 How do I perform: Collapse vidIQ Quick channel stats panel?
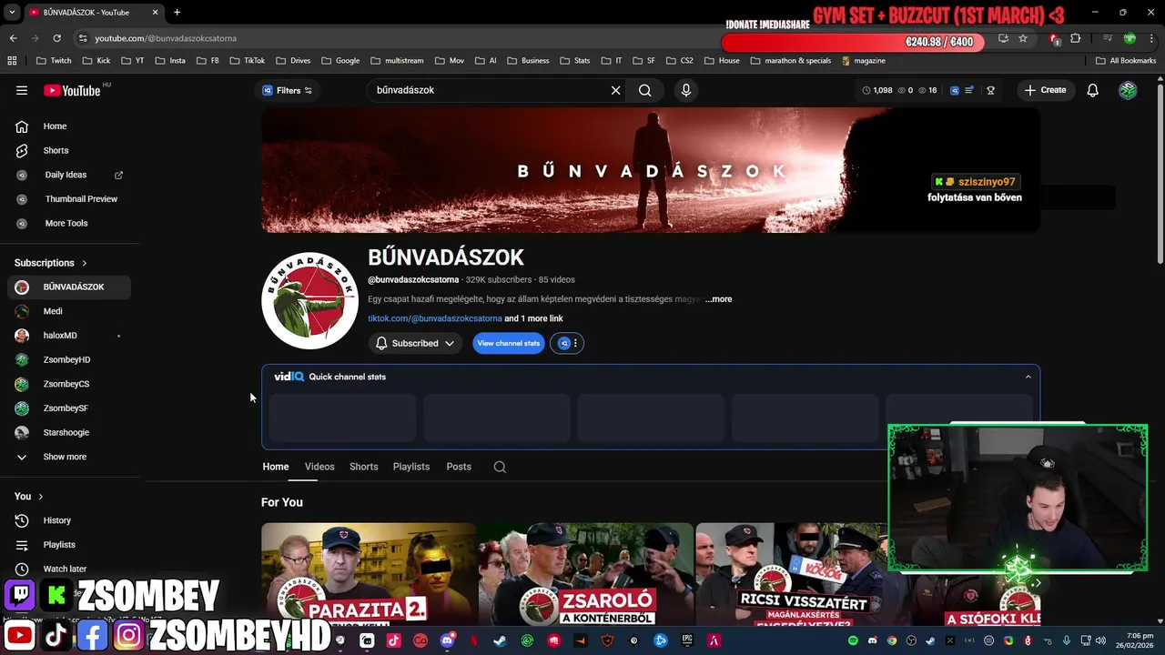[x=1028, y=377]
